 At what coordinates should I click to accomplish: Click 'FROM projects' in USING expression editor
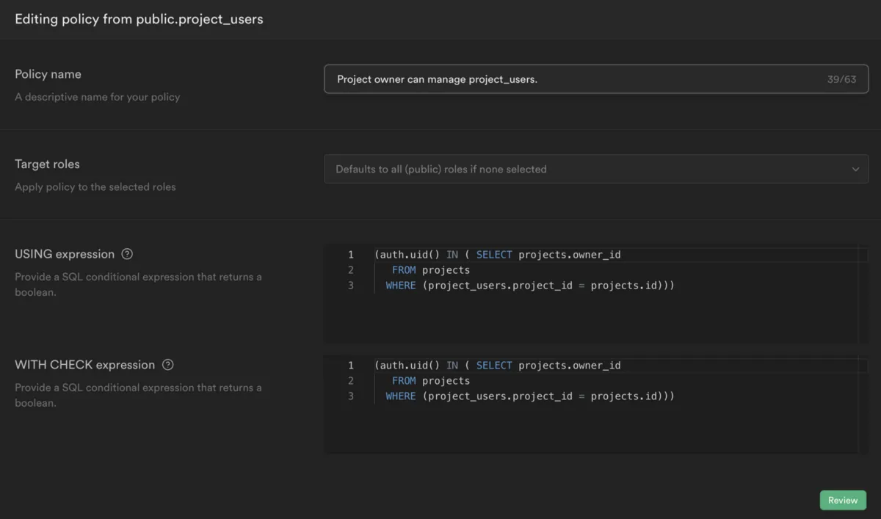pyautogui.click(x=431, y=270)
